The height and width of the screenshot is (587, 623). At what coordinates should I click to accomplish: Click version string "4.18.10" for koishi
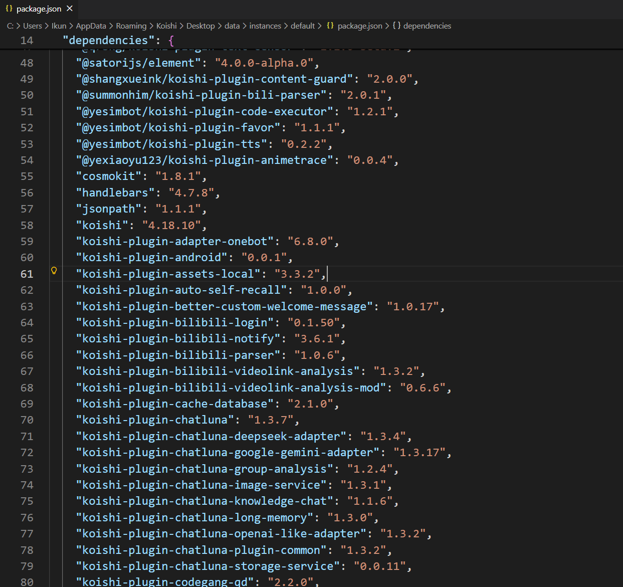click(x=174, y=225)
